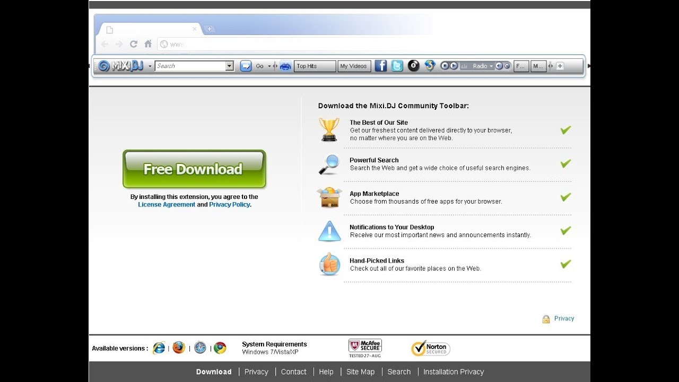679x382 pixels.
Task: Click the Mixi.DJ toolbar logo
Action: pos(121,66)
